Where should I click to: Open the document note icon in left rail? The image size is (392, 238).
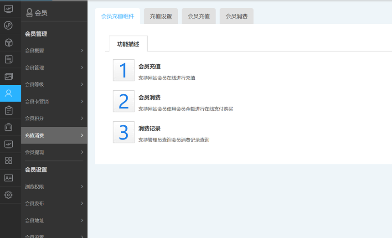point(9,59)
